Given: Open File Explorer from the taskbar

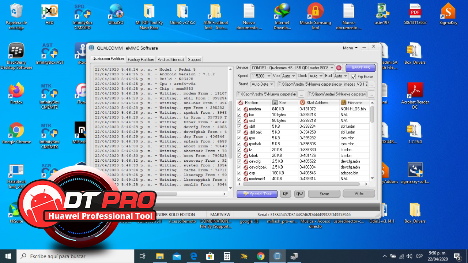Looking at the screenshot, I should coord(159,256).
